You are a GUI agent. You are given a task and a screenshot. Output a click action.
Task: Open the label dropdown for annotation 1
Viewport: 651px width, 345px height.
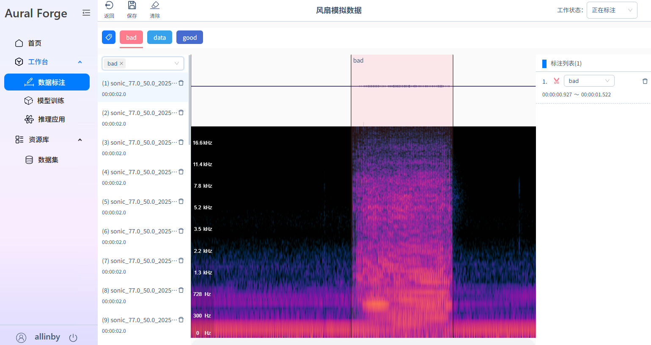pyautogui.click(x=589, y=81)
